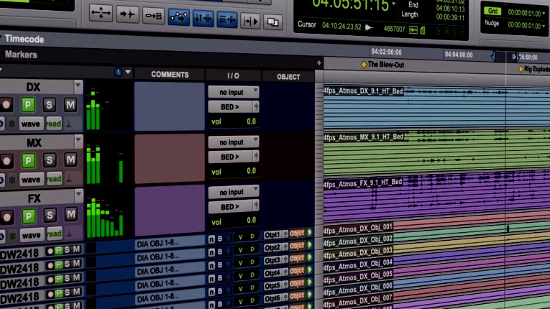Toggle the blue Smart Tool automation icon
550x309 pixels.
(x=178, y=17)
